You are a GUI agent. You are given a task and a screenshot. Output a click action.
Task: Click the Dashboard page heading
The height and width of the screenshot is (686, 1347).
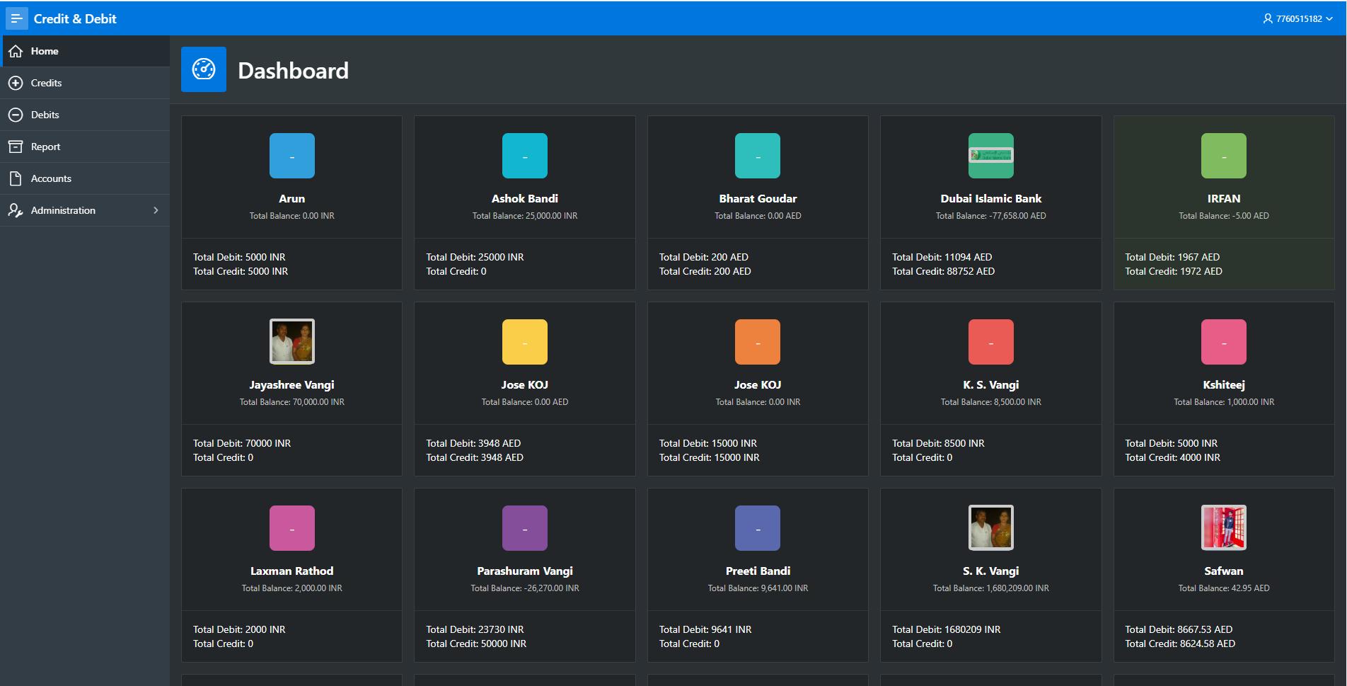pos(293,70)
